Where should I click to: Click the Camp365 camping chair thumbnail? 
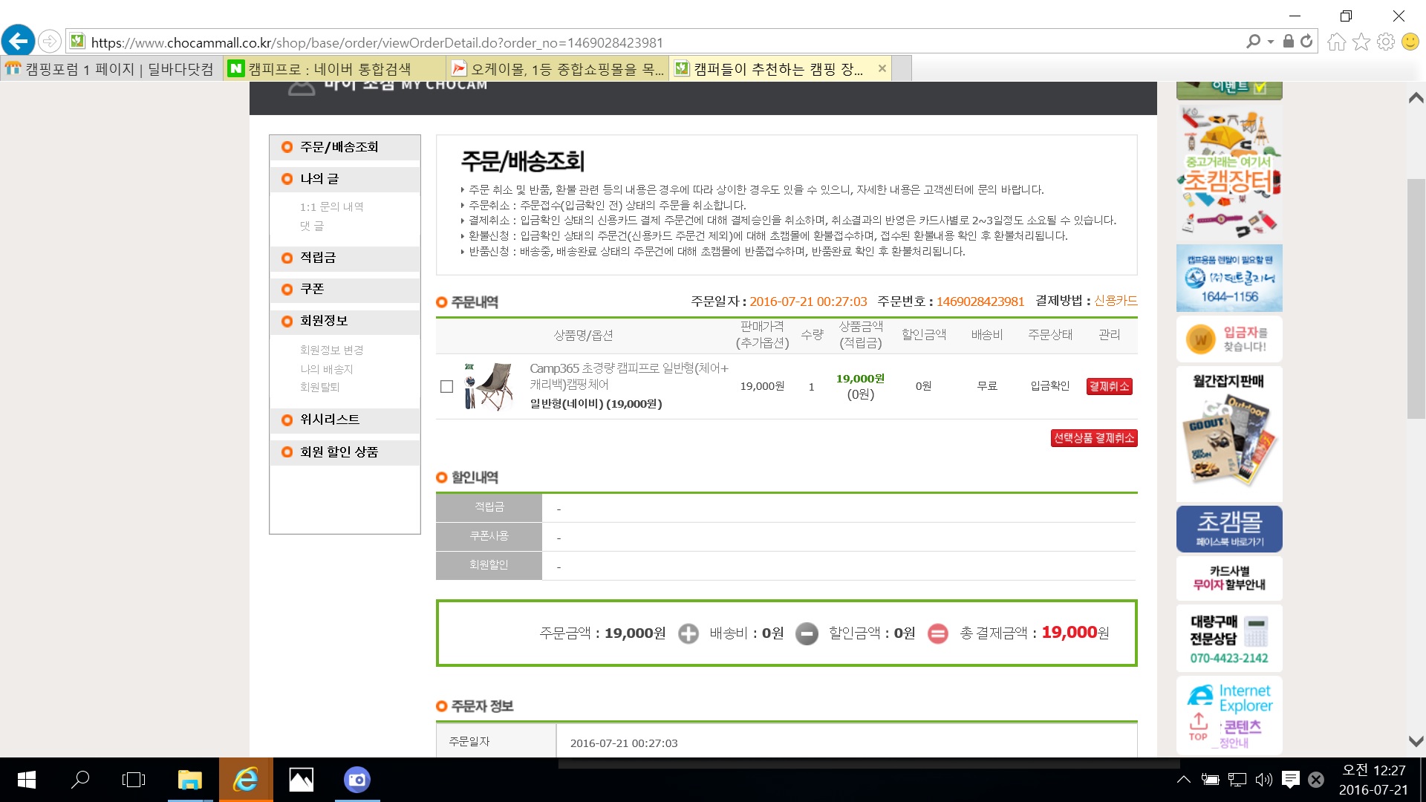tap(489, 386)
